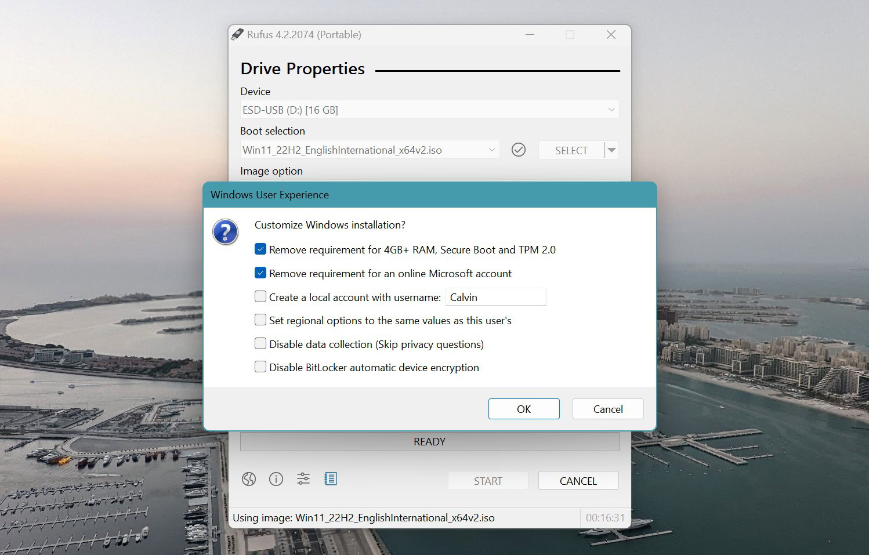Click the Rufus USB drive title bar icon
869x555 pixels.
click(x=237, y=35)
